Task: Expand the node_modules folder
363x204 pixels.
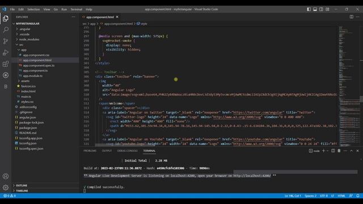Action: pyautogui.click(x=45, y=39)
